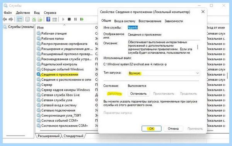The height and width of the screenshot is (146, 232).
Task: Click gear icon beside Сетевая служба Xbox Live
Action: click(x=39, y=95)
